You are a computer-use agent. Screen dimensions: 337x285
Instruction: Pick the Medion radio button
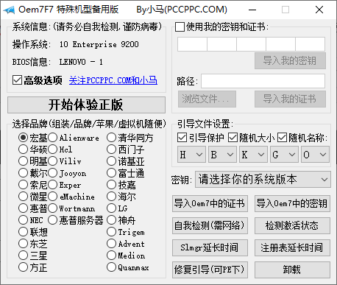(111, 256)
